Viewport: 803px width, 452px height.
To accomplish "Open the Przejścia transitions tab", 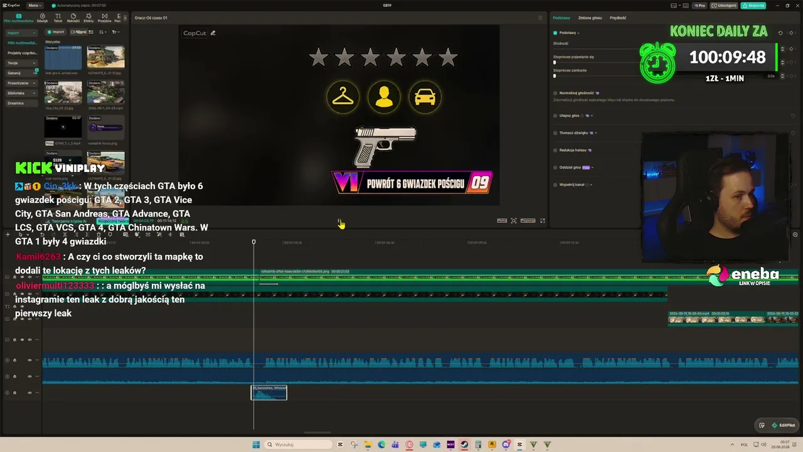I will [x=104, y=18].
